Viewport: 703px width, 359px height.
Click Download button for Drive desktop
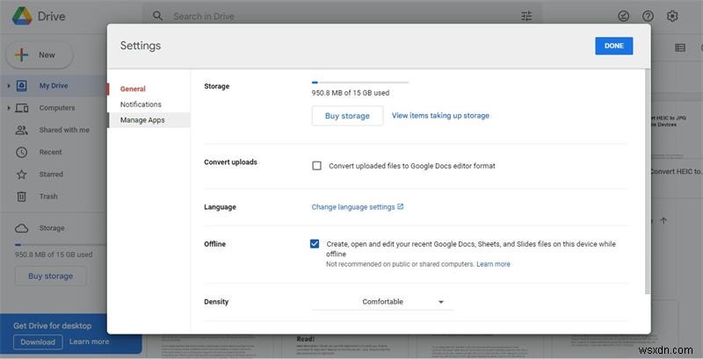(x=38, y=341)
